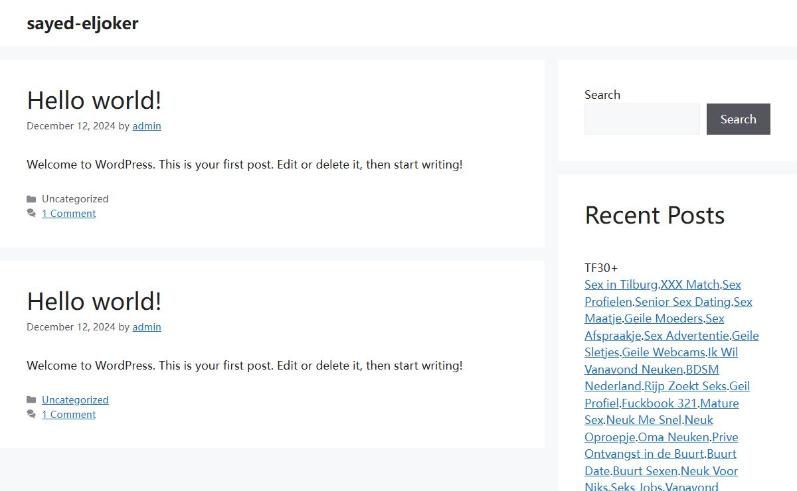Open the Sex Maatje link
The height and width of the screenshot is (491, 797).
click(603, 318)
